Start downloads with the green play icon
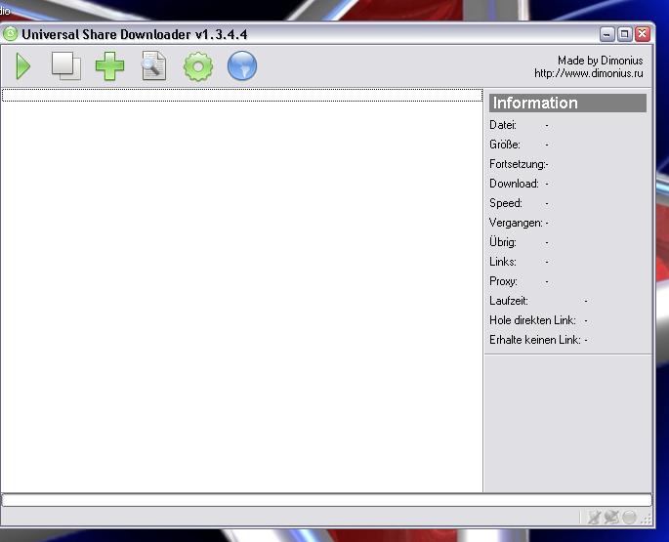Image resolution: width=669 pixels, height=542 pixels. tap(23, 66)
